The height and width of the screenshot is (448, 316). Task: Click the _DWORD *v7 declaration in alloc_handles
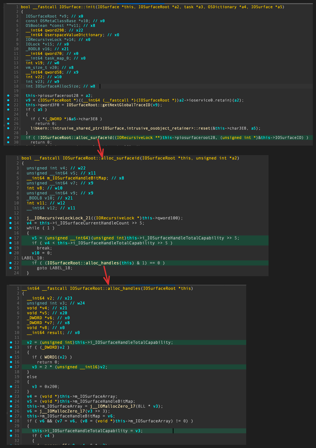pyautogui.click(x=48, y=323)
